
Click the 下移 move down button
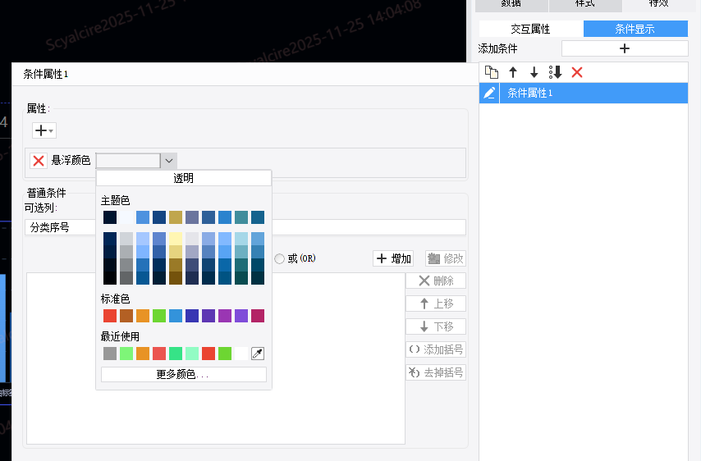point(436,326)
